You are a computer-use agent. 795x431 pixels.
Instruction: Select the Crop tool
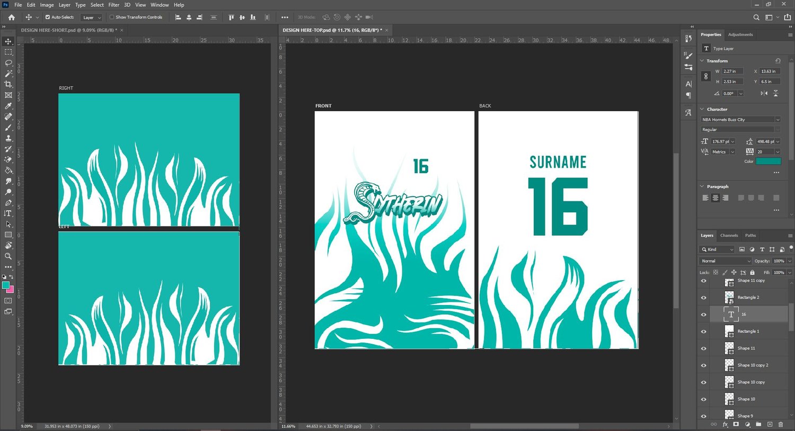point(8,84)
